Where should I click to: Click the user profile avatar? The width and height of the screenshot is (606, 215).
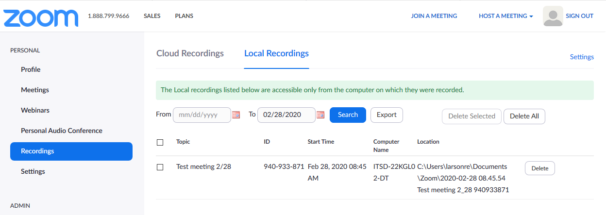tap(553, 16)
